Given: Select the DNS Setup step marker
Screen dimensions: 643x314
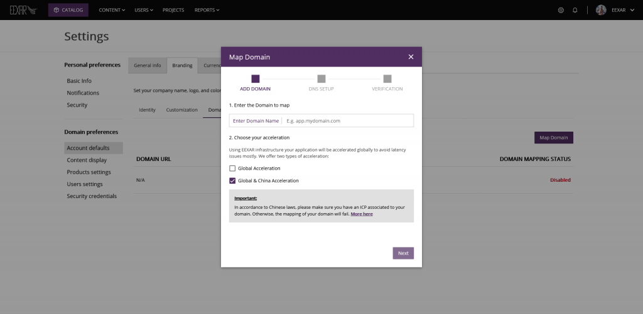Looking at the screenshot, I should (x=321, y=78).
